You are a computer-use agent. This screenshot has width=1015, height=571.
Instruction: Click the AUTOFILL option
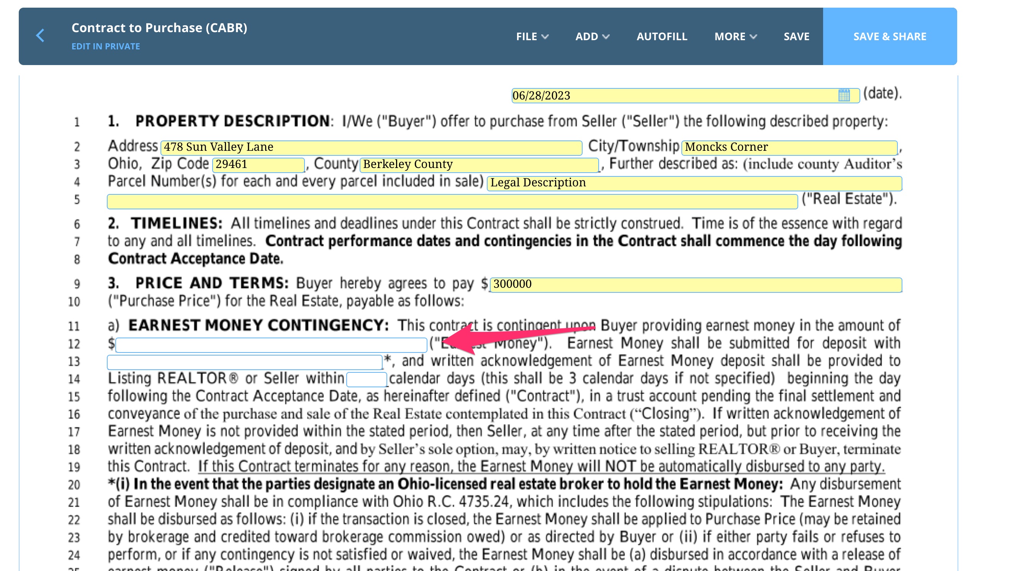(661, 36)
